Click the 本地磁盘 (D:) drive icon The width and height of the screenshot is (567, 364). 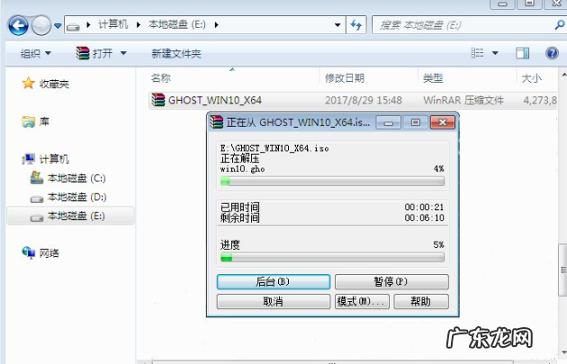click(x=37, y=199)
